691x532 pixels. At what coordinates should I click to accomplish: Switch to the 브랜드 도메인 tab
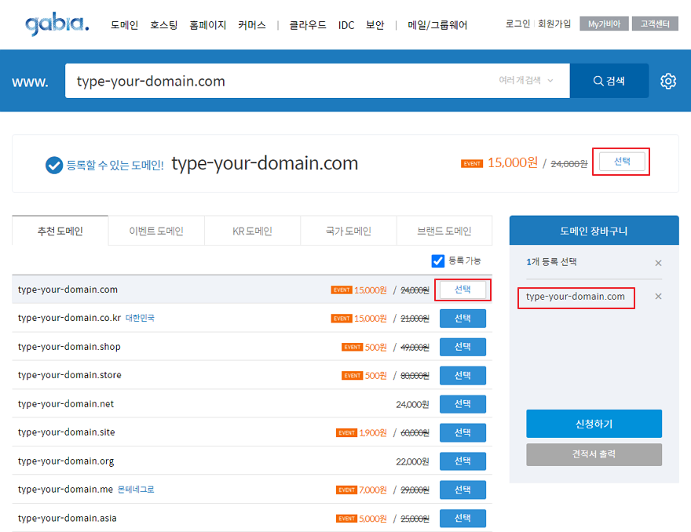(x=444, y=231)
